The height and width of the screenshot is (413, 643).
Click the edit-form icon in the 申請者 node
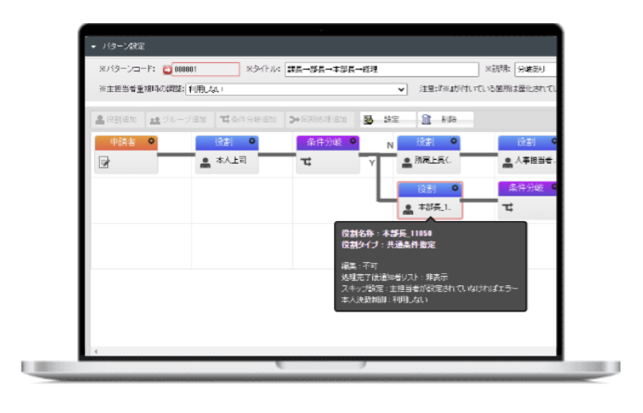[x=104, y=162]
